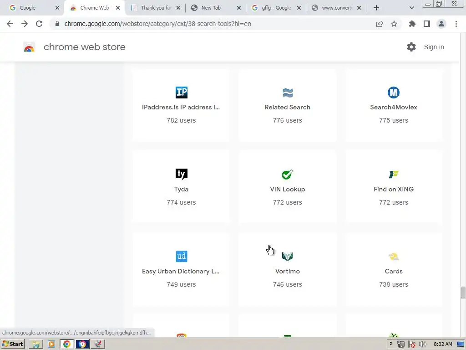The width and height of the screenshot is (466, 350).
Task: Open a new tab with the plus button
Action: (376, 8)
